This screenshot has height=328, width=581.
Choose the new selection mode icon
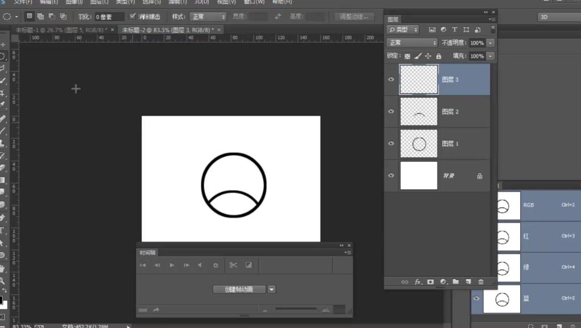tap(30, 16)
